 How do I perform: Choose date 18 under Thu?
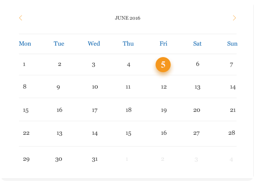[x=128, y=110]
